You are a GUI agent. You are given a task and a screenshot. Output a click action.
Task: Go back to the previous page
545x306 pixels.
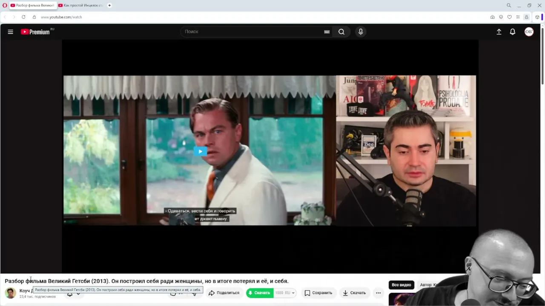(5, 17)
